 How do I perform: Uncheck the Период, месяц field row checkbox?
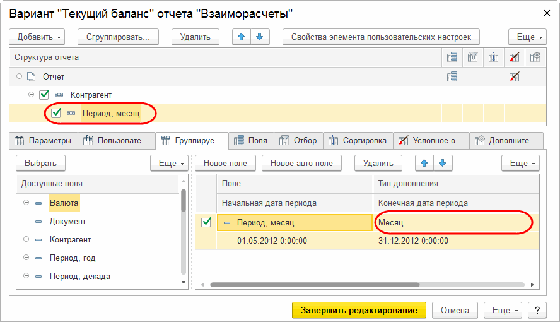(206, 222)
